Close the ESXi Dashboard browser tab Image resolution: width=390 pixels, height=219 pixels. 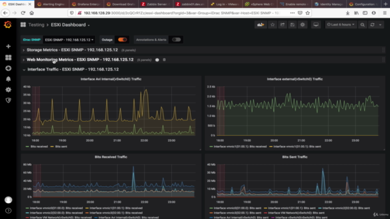click(30, 4)
